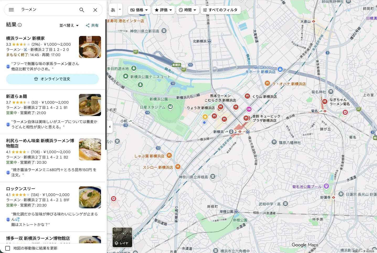Screen dimensions: 377x253
Task: Select 北新横浜 station icon
Action: 209,41
